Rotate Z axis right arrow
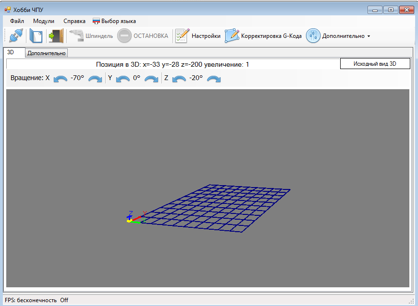418x306 pixels. (x=214, y=79)
